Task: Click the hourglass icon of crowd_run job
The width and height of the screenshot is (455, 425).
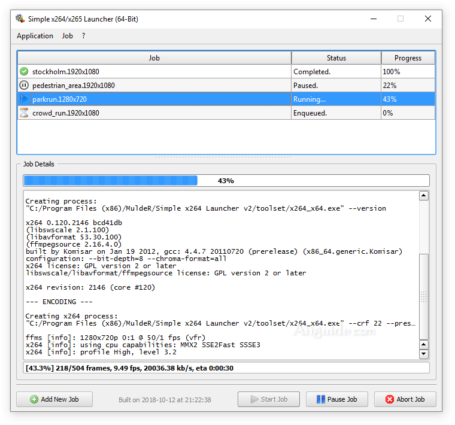Action: coord(24,113)
